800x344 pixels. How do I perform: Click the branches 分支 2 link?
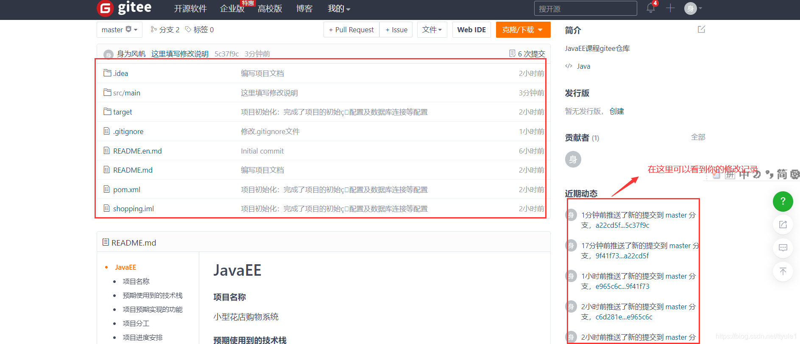point(165,30)
